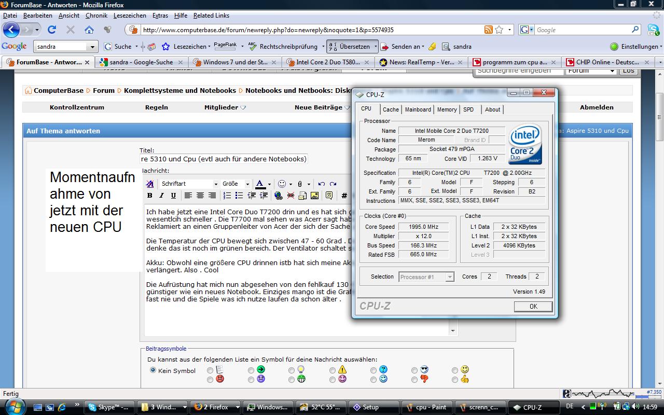Select the 'Kein Symbol' radio button

pyautogui.click(x=153, y=370)
